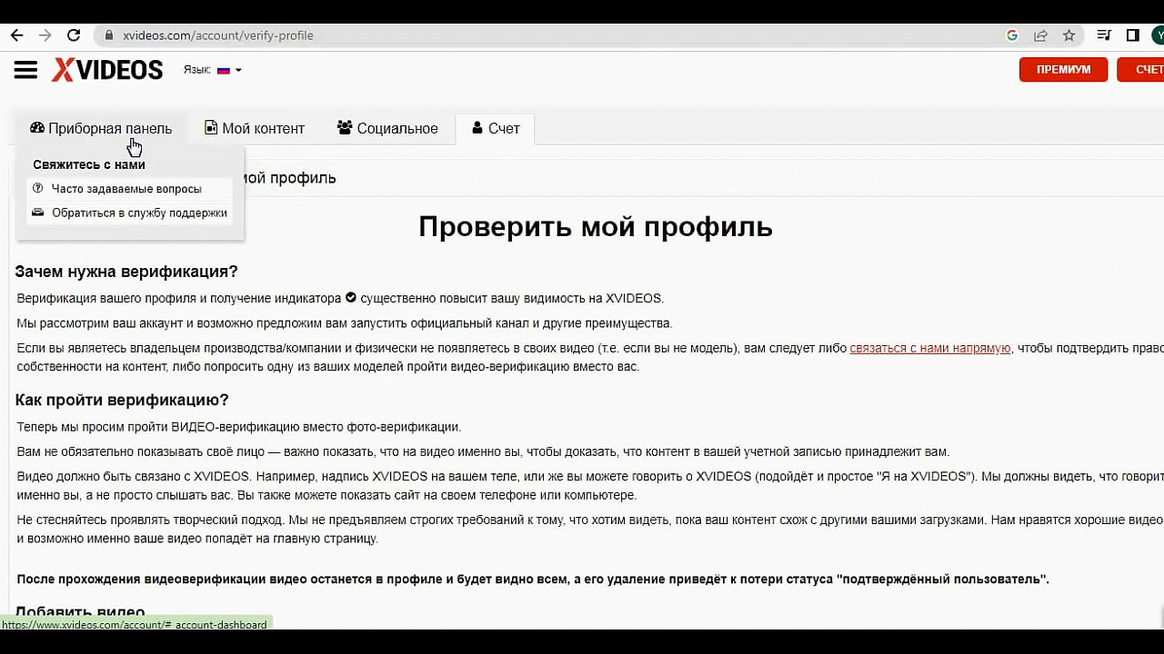Image resolution: width=1164 pixels, height=654 pixels.
Task: Click the Добавить видео heading
Action: coord(80,612)
